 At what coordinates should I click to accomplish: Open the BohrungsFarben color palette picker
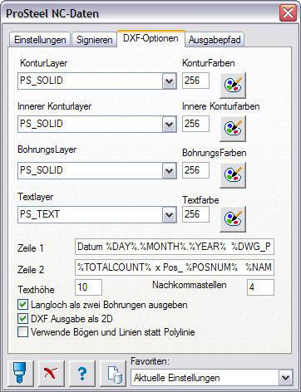tap(233, 174)
